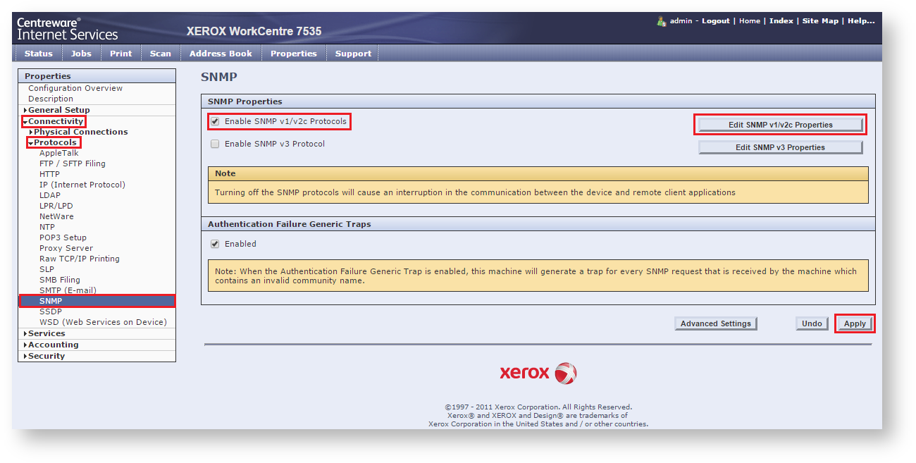Click the admin user icon
Viewport: 916px width, 463px height.
[661, 21]
